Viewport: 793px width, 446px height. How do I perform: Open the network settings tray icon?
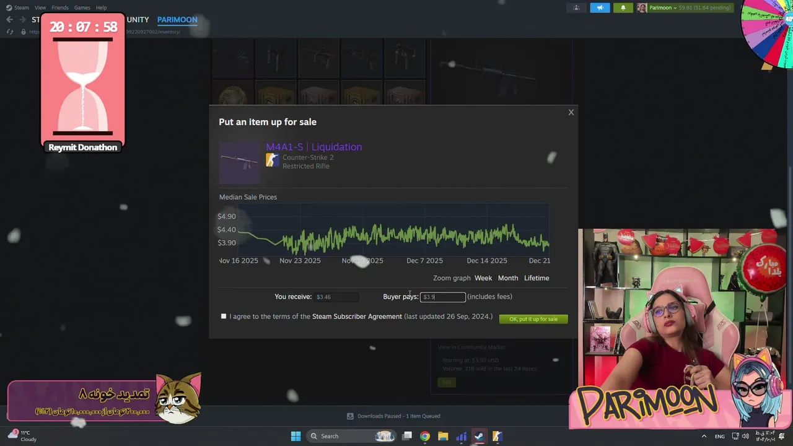click(735, 436)
